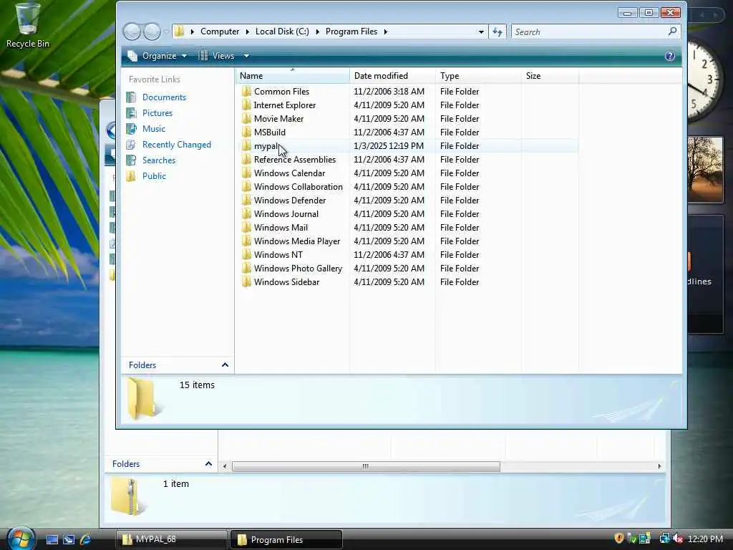733x550 pixels.
Task: Open the Recycle Bin desktop icon
Action: (27, 25)
